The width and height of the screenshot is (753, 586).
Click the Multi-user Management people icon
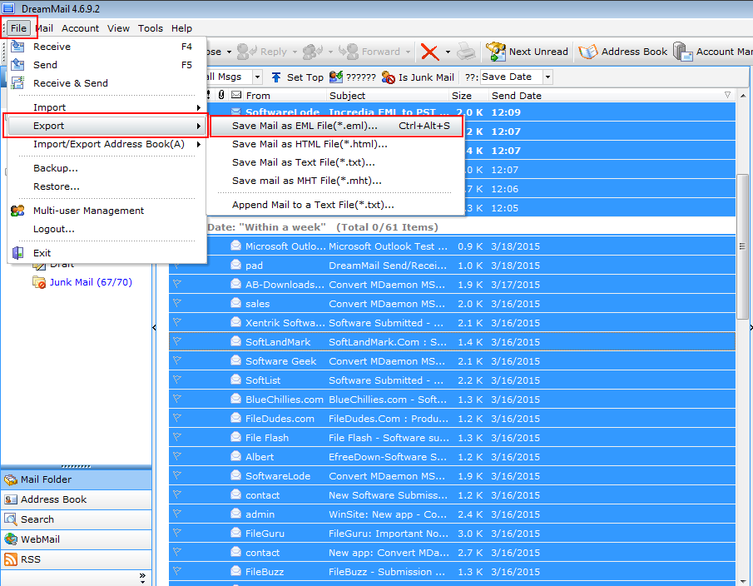click(x=17, y=211)
